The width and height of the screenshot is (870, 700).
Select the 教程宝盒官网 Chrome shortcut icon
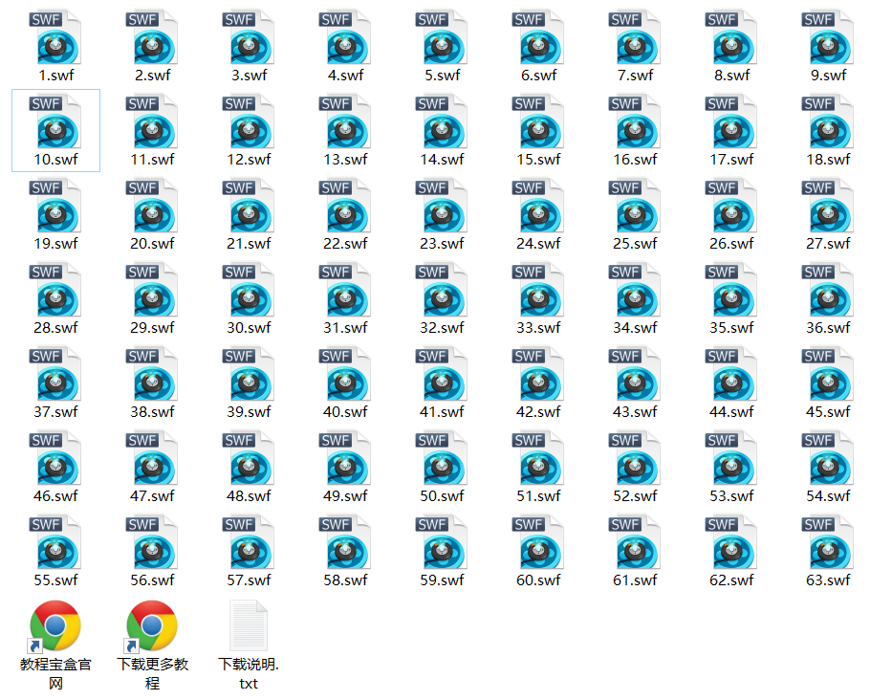pos(54,625)
